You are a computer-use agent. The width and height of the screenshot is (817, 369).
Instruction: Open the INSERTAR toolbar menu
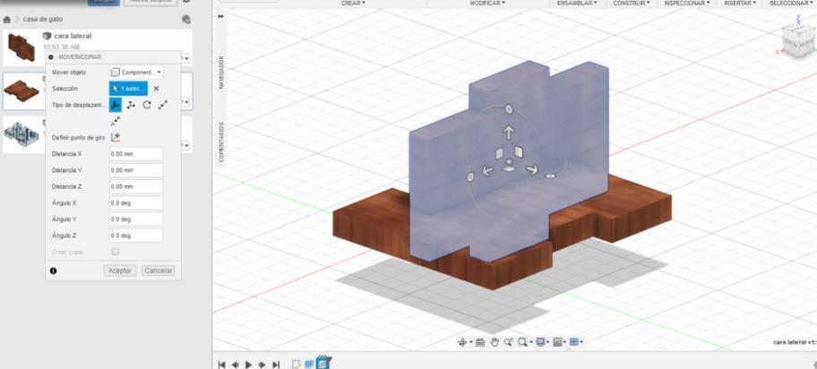tap(740, 3)
